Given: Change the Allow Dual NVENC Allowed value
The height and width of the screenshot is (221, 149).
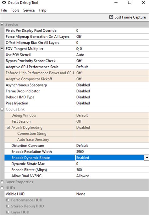Looking at the screenshot, I should click(x=112, y=176).
